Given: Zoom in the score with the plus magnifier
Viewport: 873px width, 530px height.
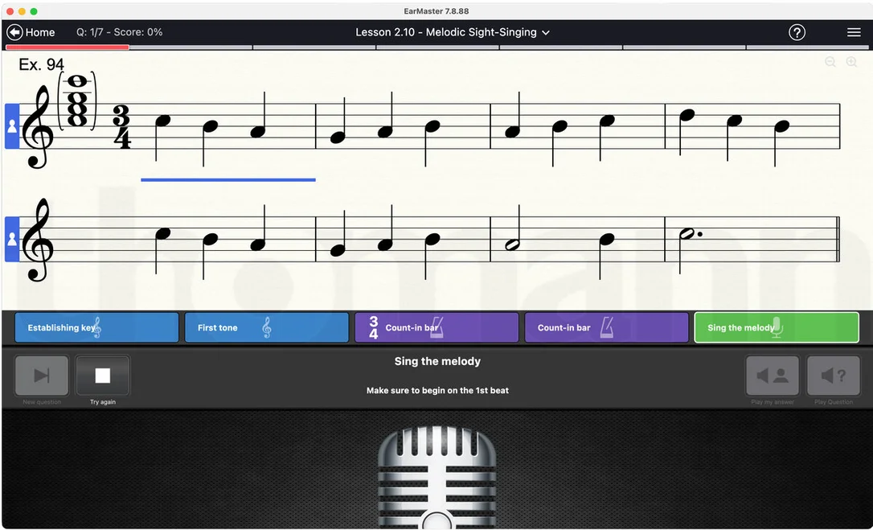Looking at the screenshot, I should pyautogui.click(x=851, y=62).
